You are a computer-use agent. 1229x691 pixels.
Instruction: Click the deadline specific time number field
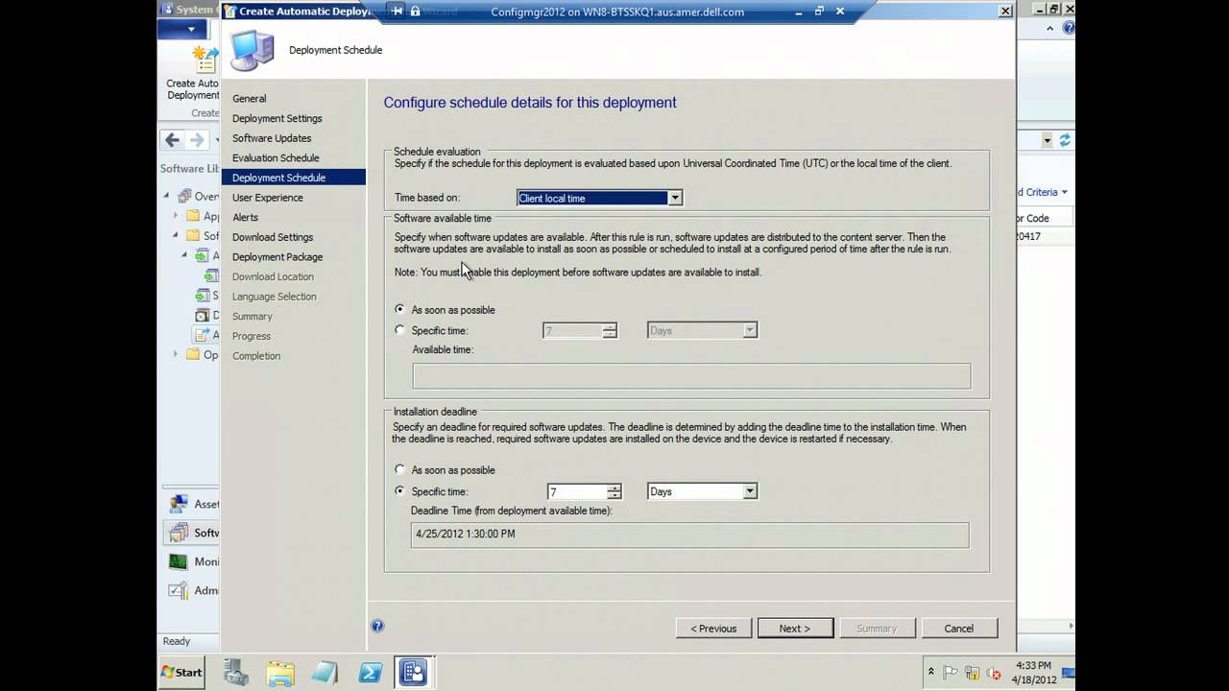[577, 491]
